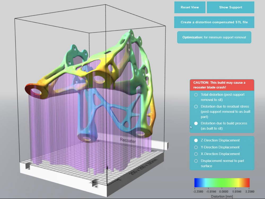Select Total distortion radio option

tap(196, 95)
